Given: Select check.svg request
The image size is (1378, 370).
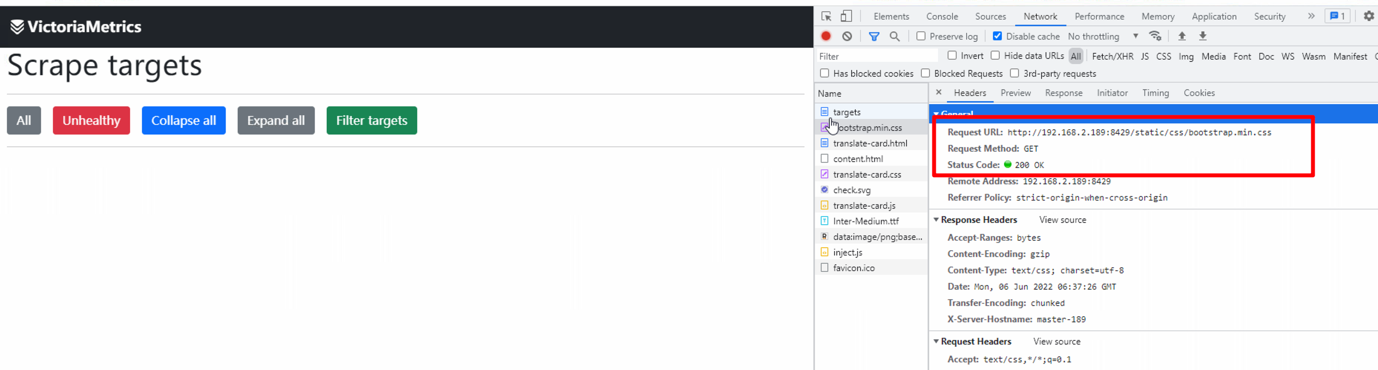Looking at the screenshot, I should click(872, 189).
